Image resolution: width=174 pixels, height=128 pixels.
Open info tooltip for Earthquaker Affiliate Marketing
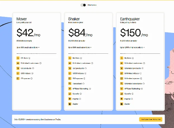[x=142, y=88]
